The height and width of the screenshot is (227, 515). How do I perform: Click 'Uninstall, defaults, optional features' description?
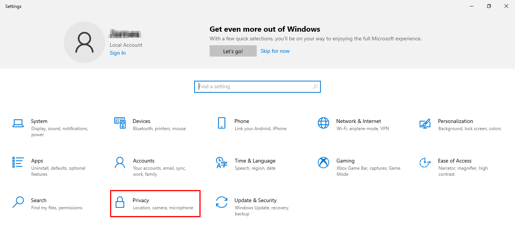point(58,171)
